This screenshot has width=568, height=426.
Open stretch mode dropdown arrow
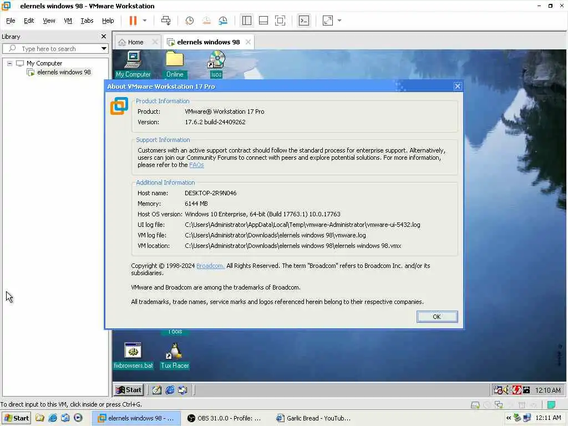click(x=339, y=21)
